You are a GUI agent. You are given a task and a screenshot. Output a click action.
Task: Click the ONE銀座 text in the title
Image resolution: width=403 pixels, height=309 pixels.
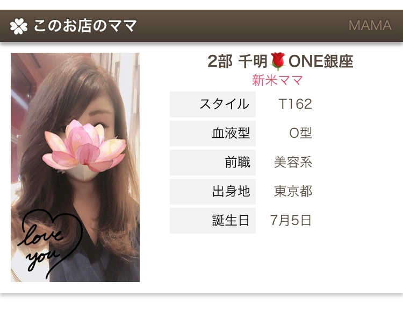pyautogui.click(x=321, y=61)
